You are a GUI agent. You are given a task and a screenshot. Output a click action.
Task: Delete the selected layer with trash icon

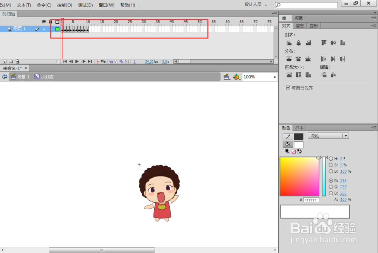(18, 61)
